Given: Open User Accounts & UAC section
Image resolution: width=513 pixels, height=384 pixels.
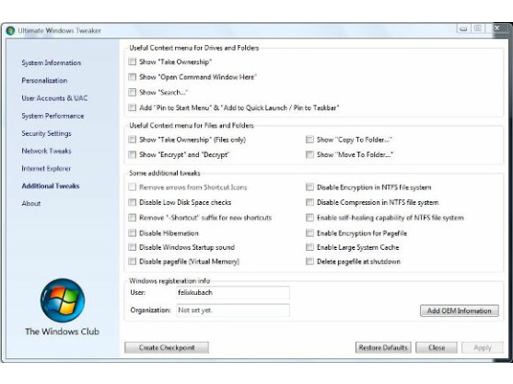Looking at the screenshot, I should [x=54, y=98].
